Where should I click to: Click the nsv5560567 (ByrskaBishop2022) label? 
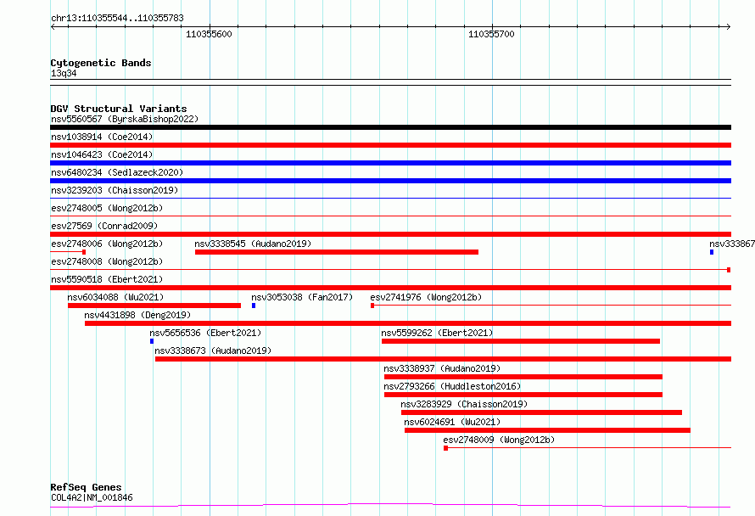click(x=125, y=119)
